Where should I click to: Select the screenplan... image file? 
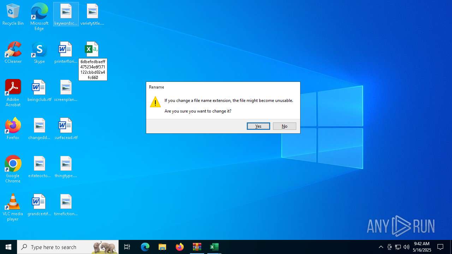pos(66,91)
